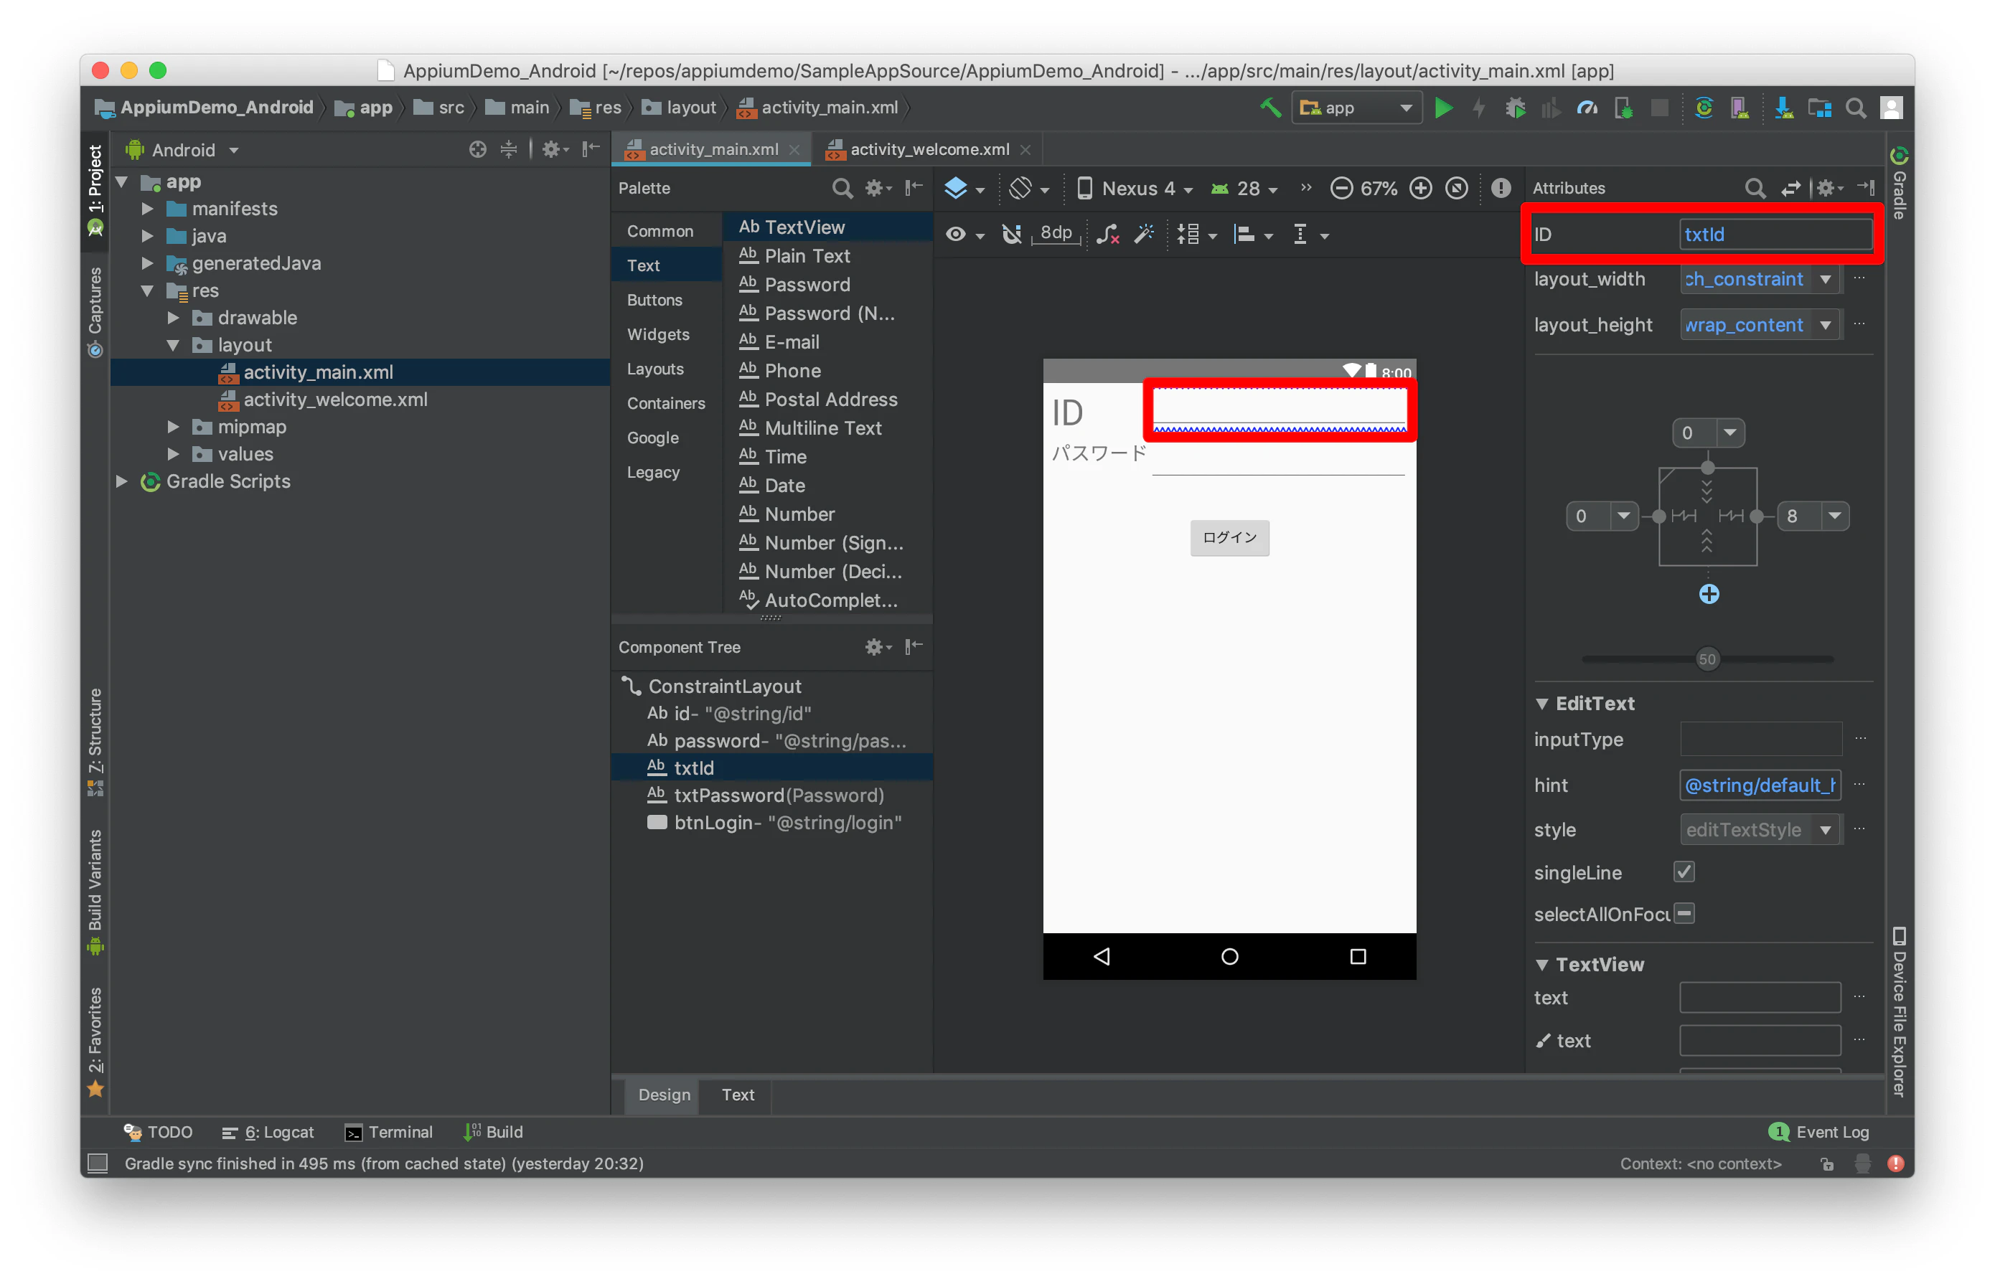The image size is (1995, 1284).
Task: Click the Sync Project with Gradle icon
Action: (x=1704, y=108)
